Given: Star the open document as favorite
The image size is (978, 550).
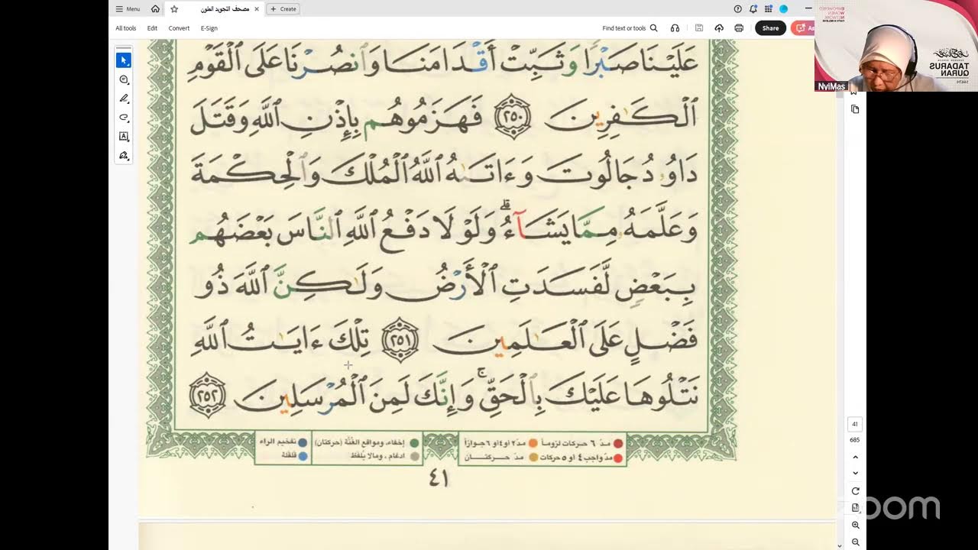Looking at the screenshot, I should pyautogui.click(x=174, y=9).
